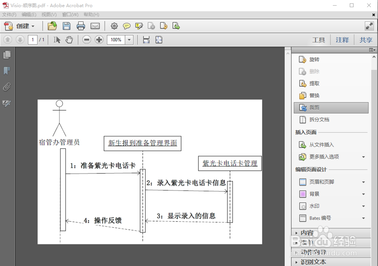Image resolution: width=378 pixels, height=266 pixels.
Task: Expand the 识别文本 recognize text section
Action: coord(331,262)
